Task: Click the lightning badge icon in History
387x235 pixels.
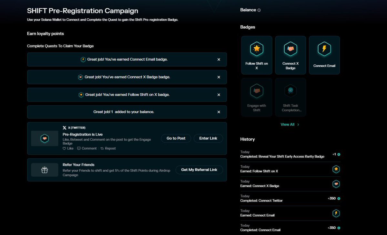Action: [x=336, y=213]
